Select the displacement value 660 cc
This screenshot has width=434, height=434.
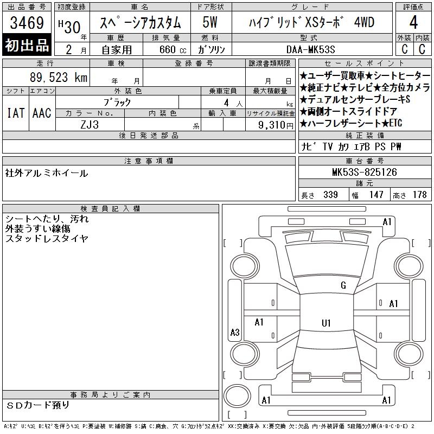[173, 50]
